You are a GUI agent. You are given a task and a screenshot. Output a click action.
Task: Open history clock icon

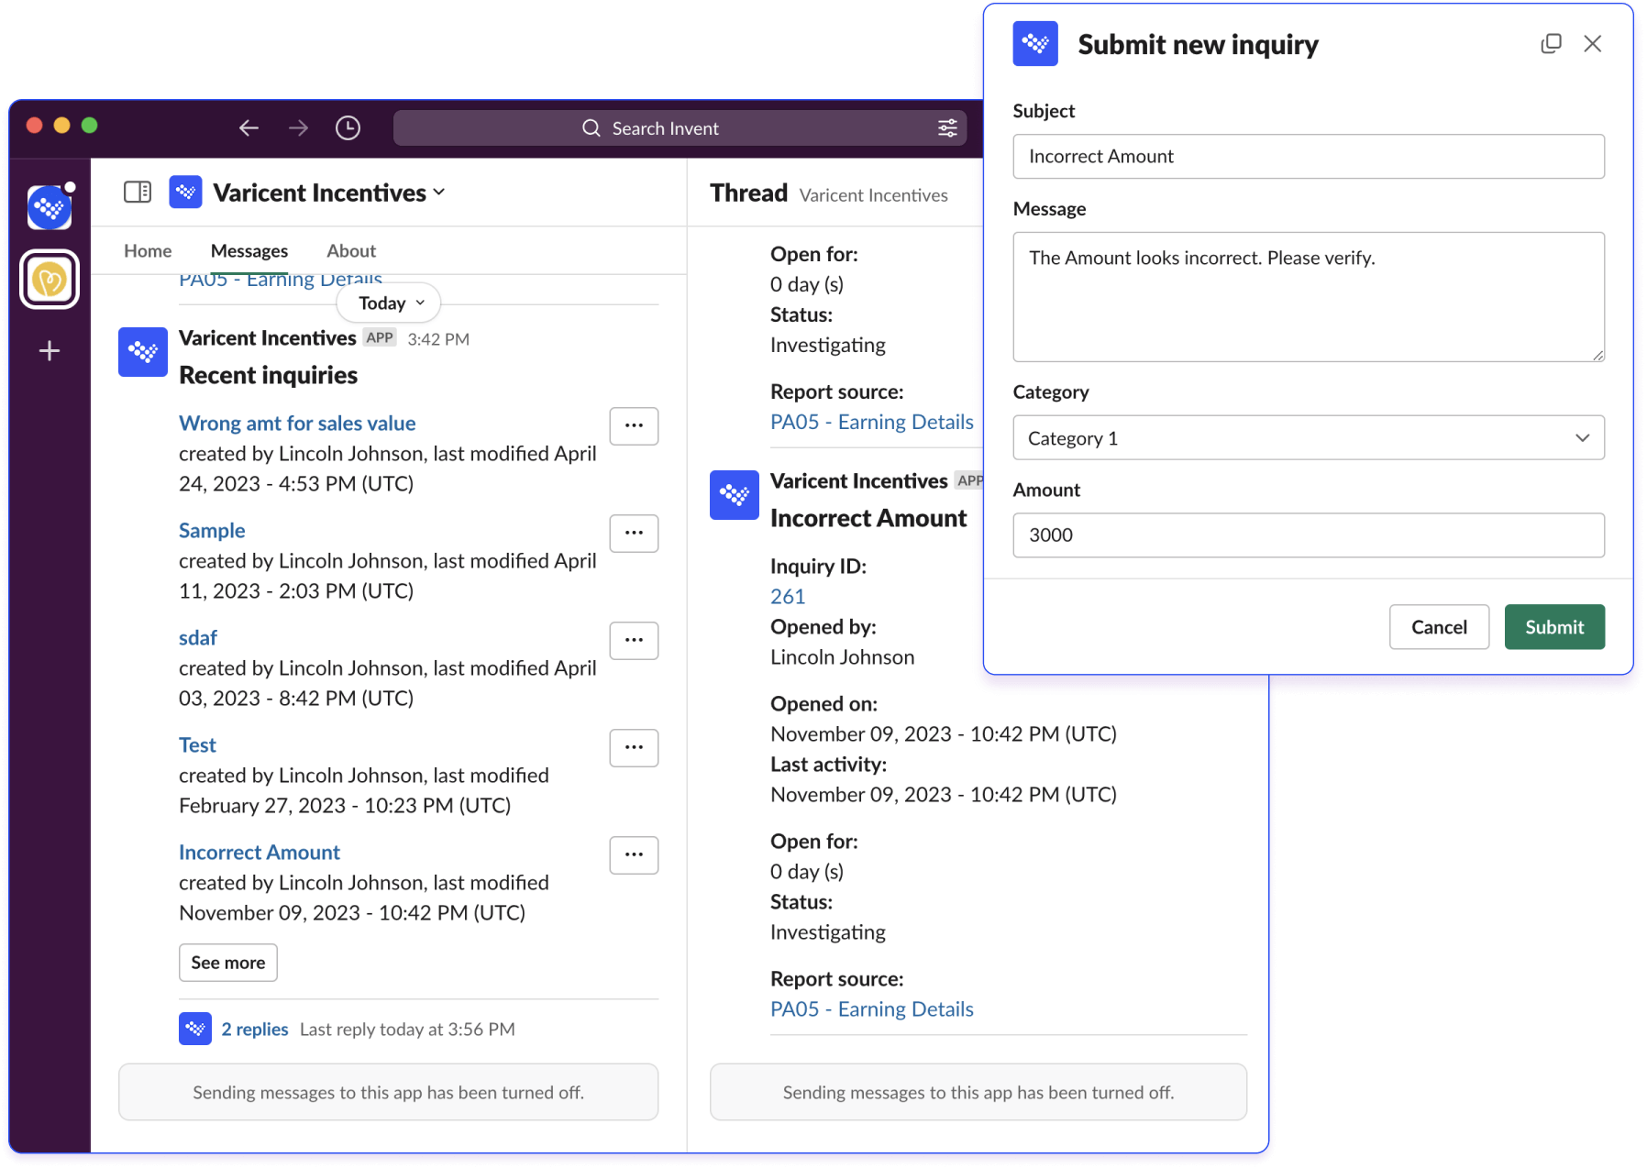point(348,128)
